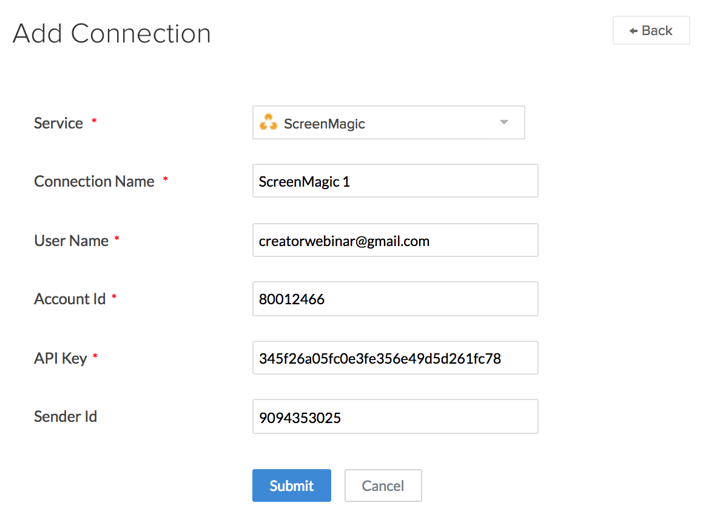Image resolution: width=717 pixels, height=514 pixels.
Task: Click the User Name label
Action: pos(71,241)
